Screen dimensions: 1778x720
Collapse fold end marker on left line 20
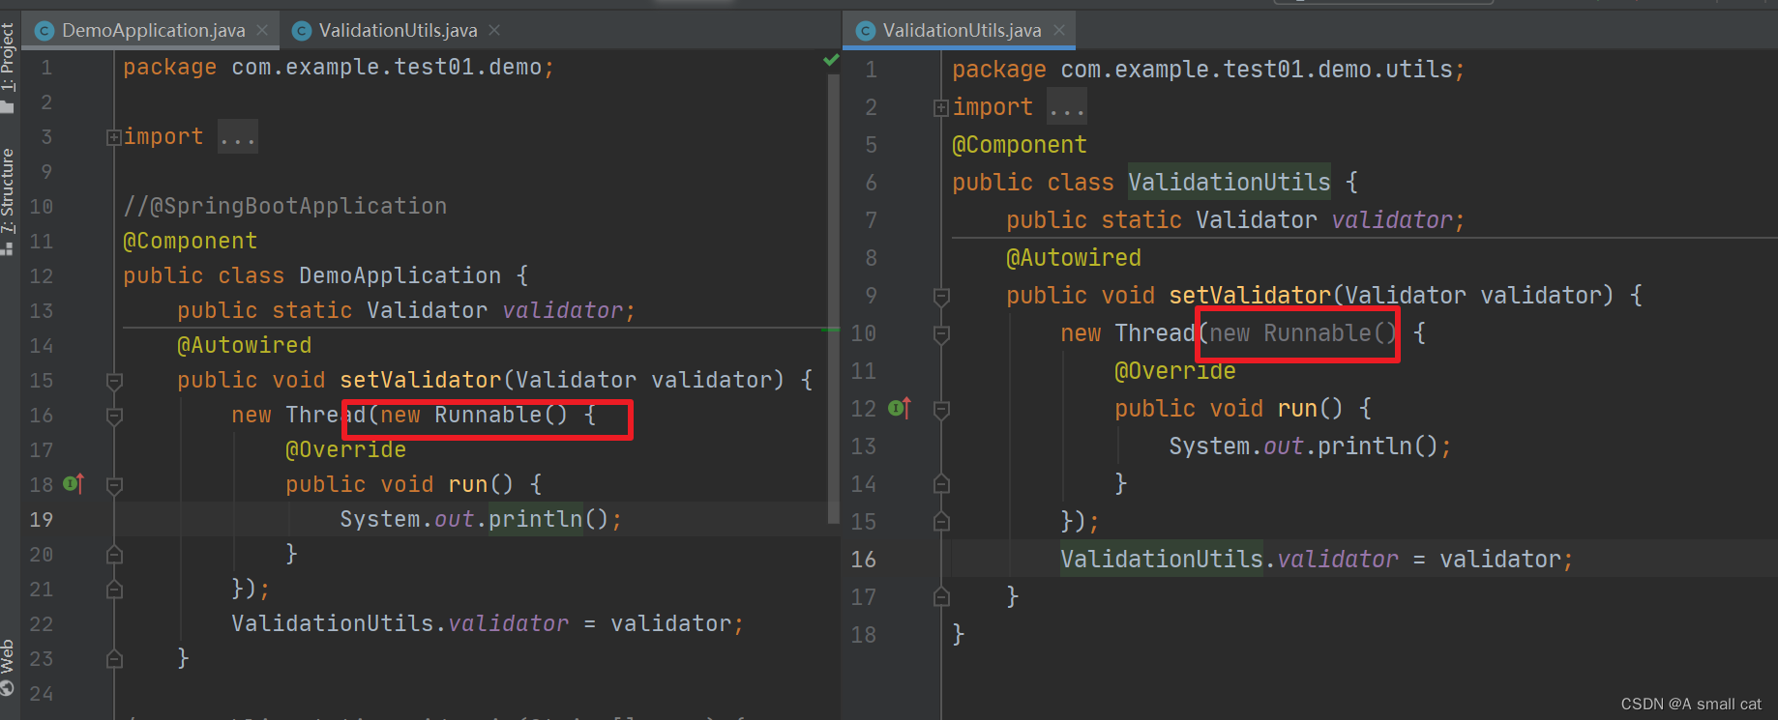click(114, 555)
